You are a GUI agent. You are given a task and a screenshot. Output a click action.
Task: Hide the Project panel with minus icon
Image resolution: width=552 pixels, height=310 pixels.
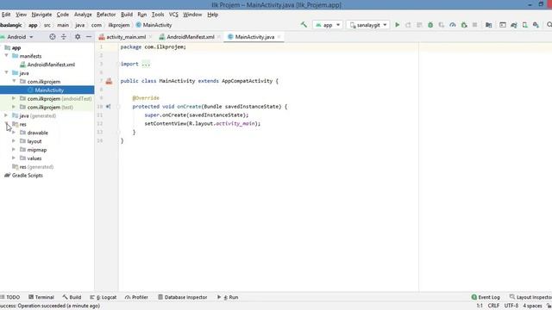coord(89,36)
